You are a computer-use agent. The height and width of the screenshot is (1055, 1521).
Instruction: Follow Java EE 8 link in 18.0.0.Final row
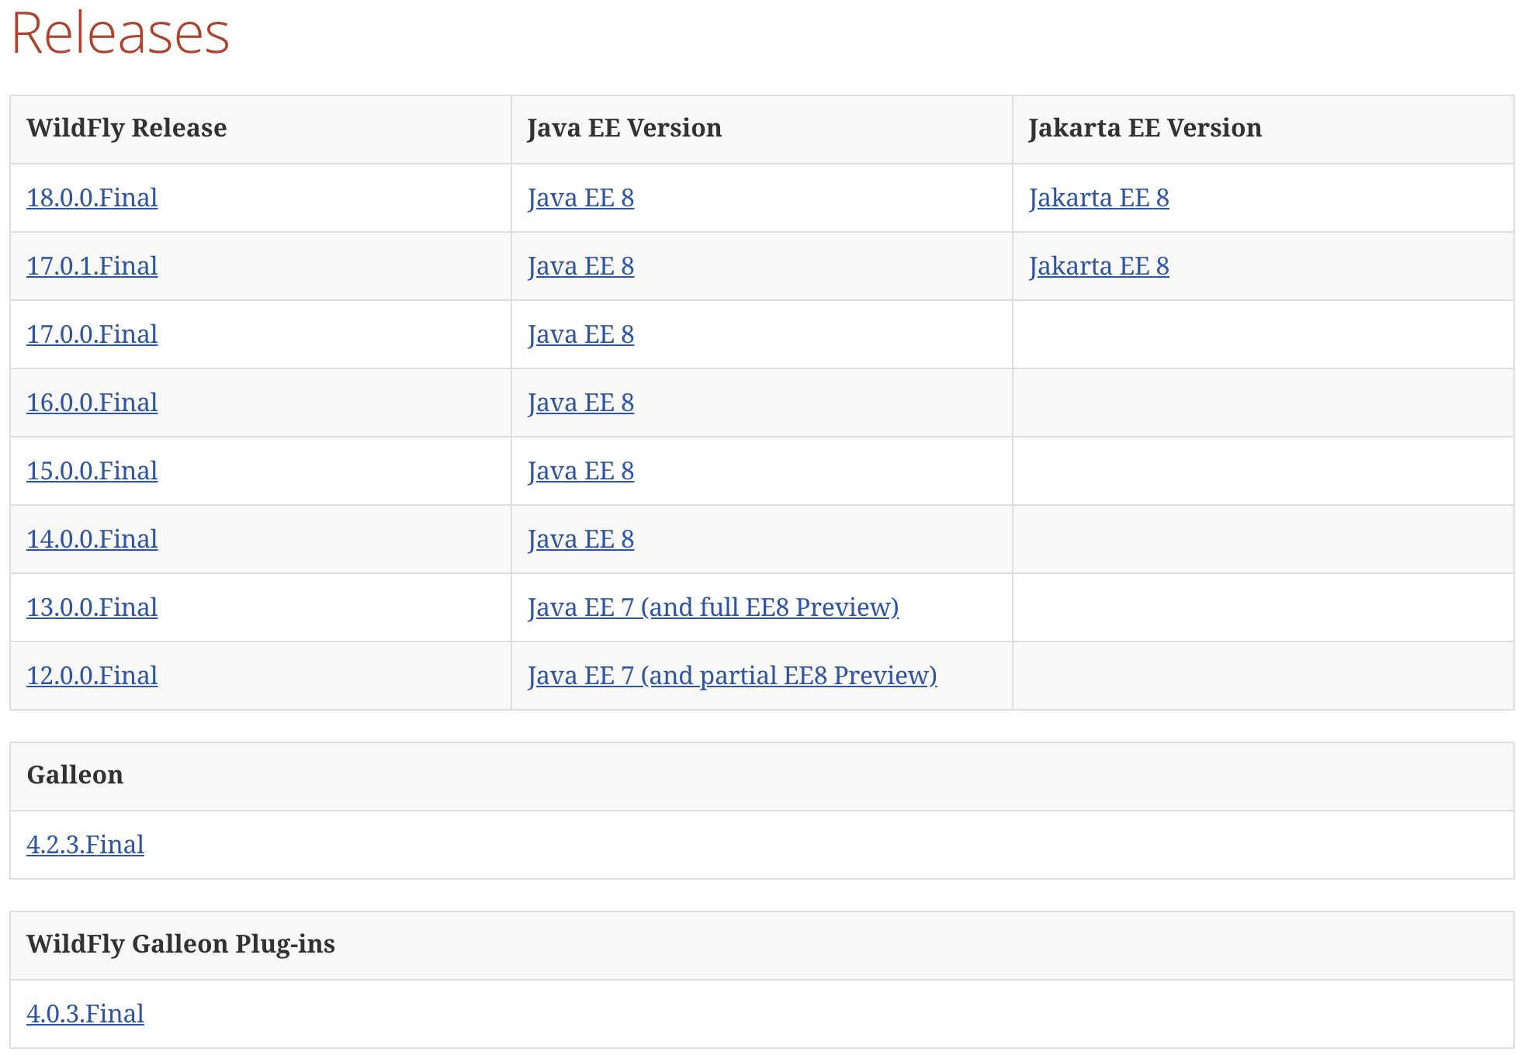pyautogui.click(x=580, y=198)
